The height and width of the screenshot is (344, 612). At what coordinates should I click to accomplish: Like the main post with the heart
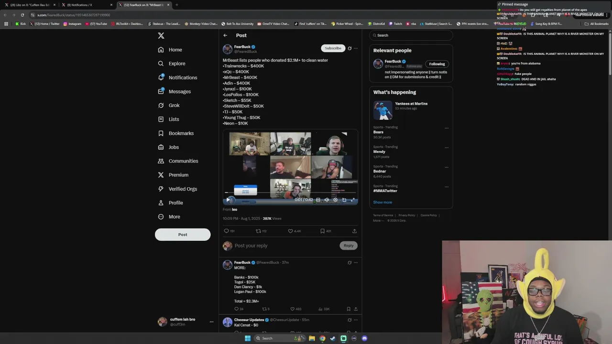pyautogui.click(x=290, y=231)
